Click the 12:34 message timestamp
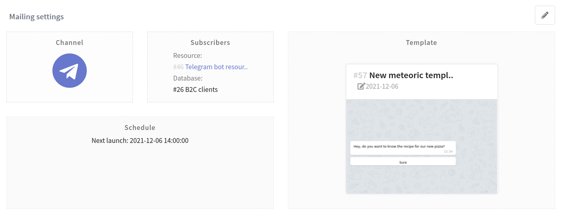 [448, 151]
